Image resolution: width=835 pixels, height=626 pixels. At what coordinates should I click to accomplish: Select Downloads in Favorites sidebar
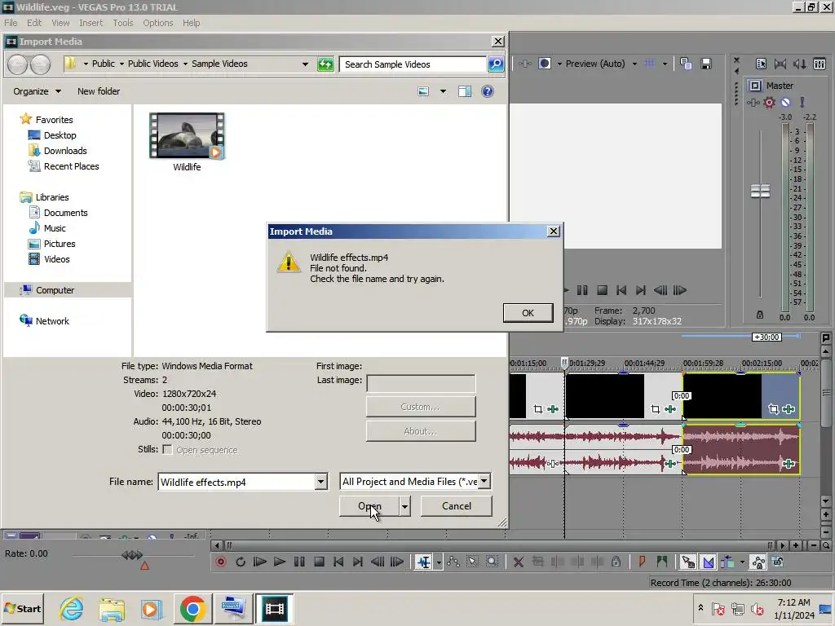click(x=65, y=151)
